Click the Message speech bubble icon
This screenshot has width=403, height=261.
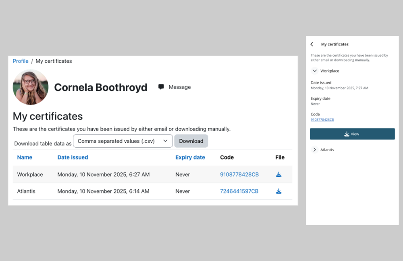161,87
